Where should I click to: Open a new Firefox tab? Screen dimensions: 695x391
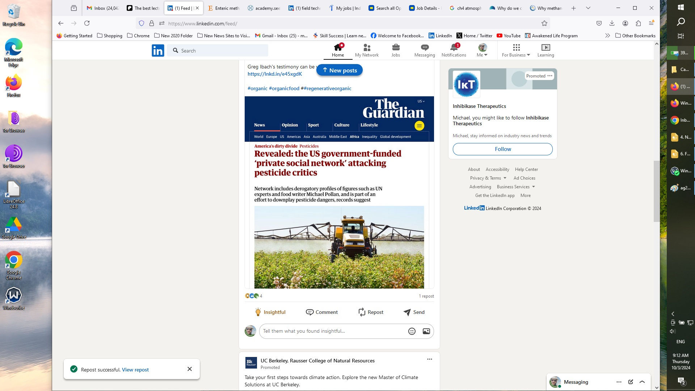(574, 8)
